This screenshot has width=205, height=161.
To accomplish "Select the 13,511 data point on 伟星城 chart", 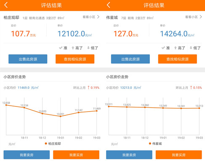I will coord(109,106).
